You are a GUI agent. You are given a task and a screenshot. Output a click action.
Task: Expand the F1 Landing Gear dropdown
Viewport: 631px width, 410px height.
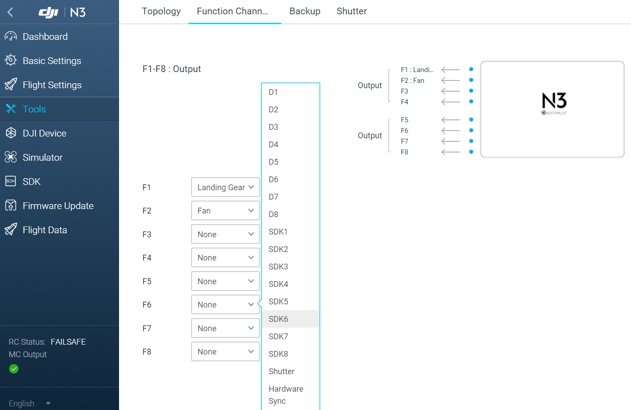(x=225, y=187)
